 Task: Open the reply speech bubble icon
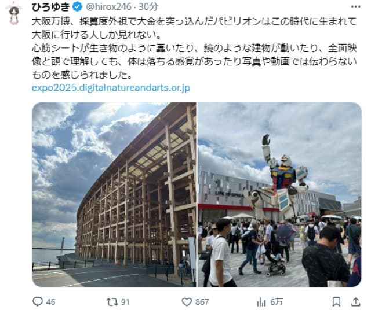37,301
